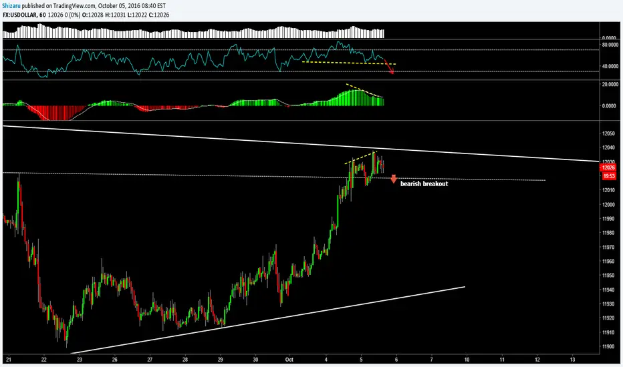Click the 23 date label on the time axis

point(79,360)
